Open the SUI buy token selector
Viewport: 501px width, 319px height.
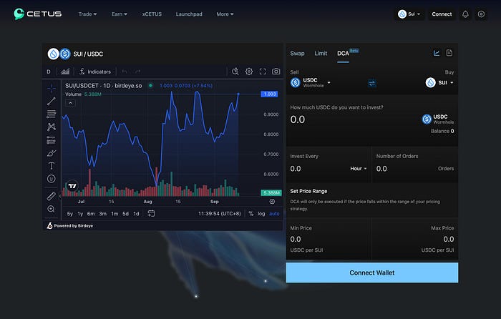[439, 83]
